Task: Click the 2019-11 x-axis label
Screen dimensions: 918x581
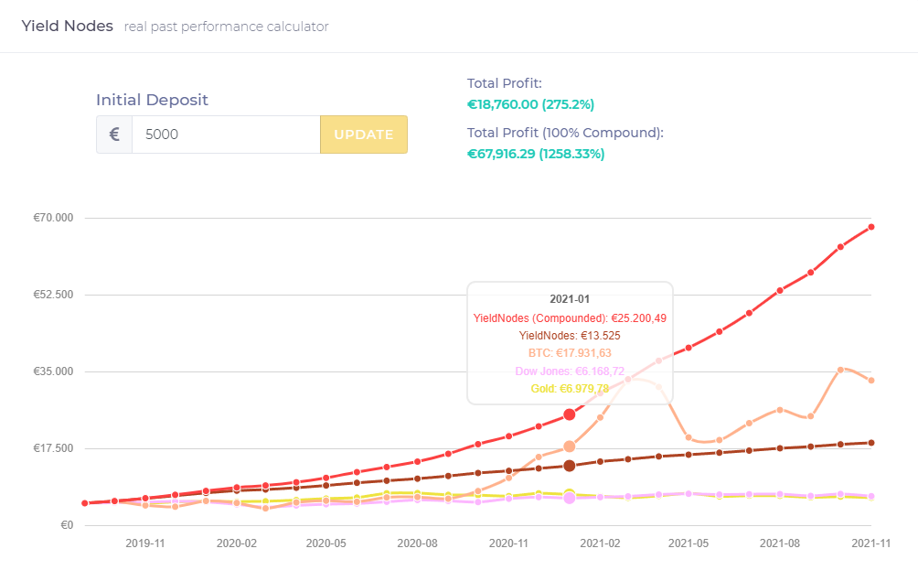Action: tap(145, 543)
